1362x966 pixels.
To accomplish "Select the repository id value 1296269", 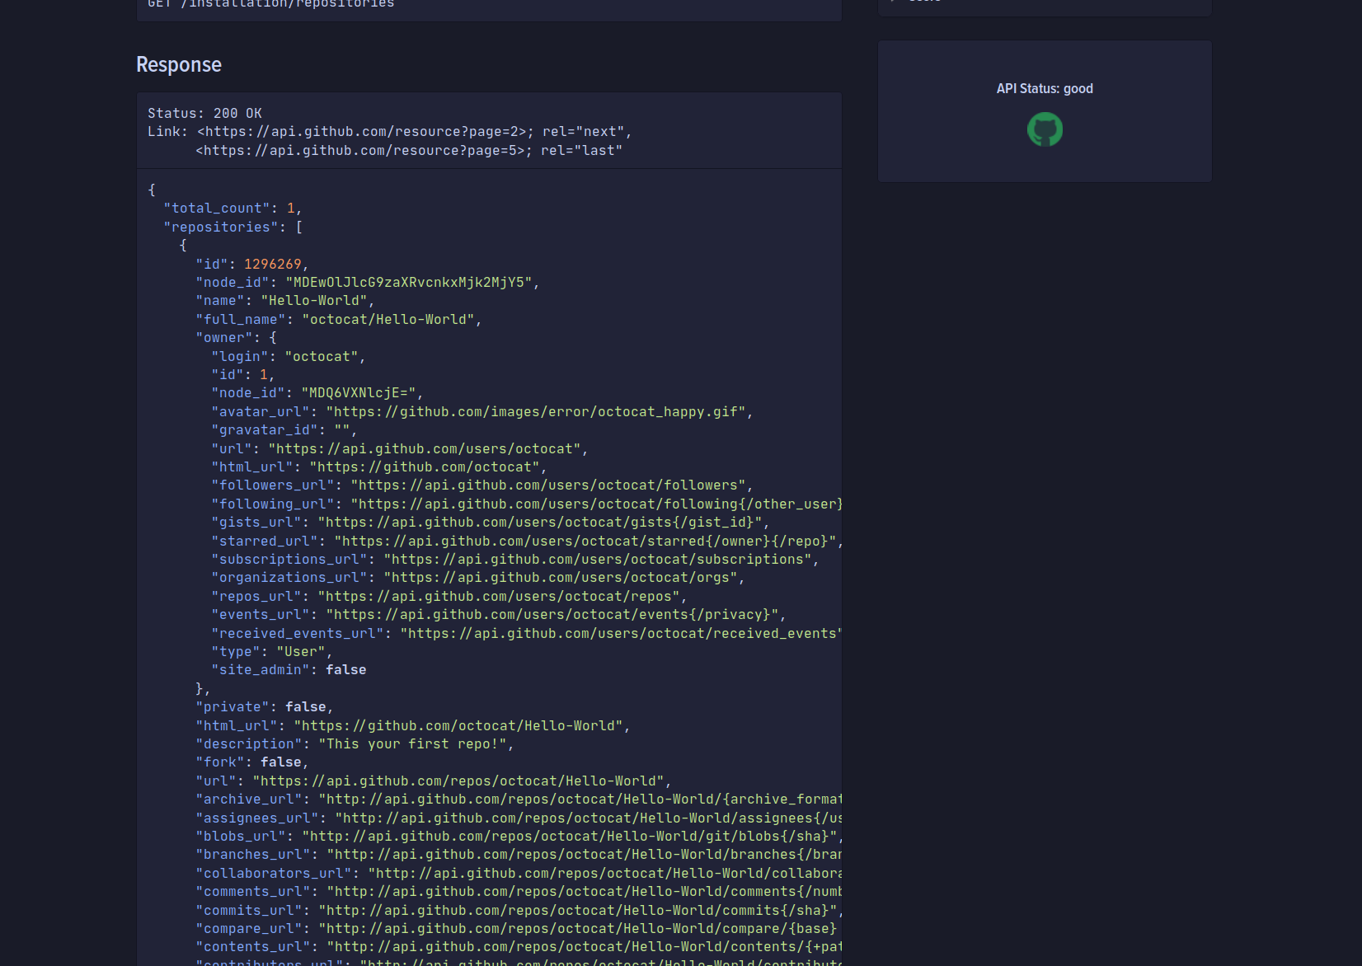I will (x=270, y=264).
